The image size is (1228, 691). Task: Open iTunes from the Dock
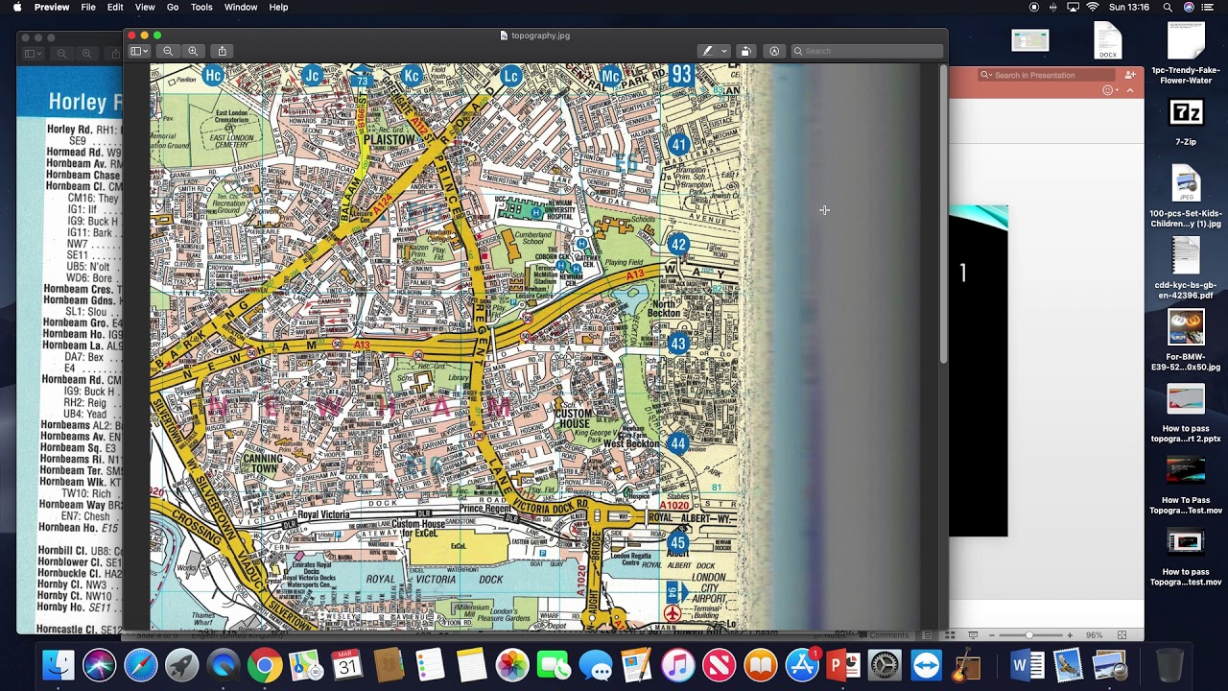[x=677, y=665]
